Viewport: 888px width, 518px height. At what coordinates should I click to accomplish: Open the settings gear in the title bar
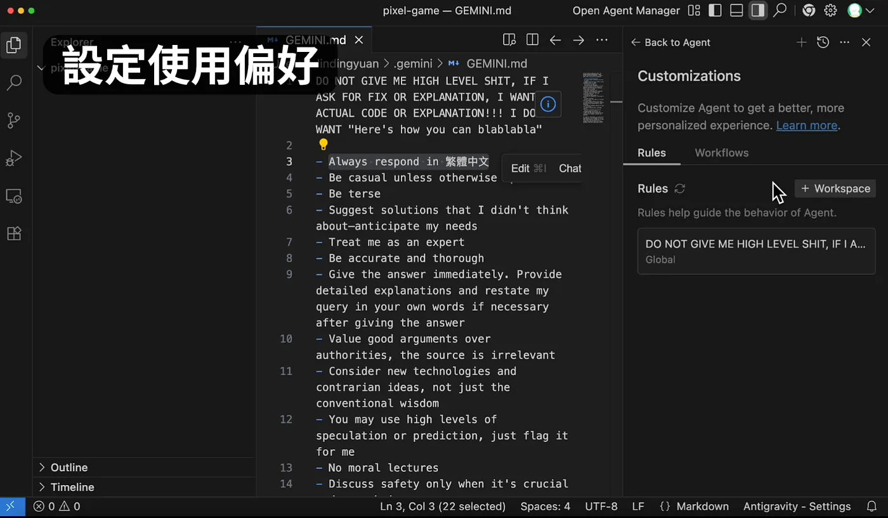pyautogui.click(x=830, y=10)
